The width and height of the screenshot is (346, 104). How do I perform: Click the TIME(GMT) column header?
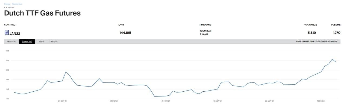[x=205, y=25]
